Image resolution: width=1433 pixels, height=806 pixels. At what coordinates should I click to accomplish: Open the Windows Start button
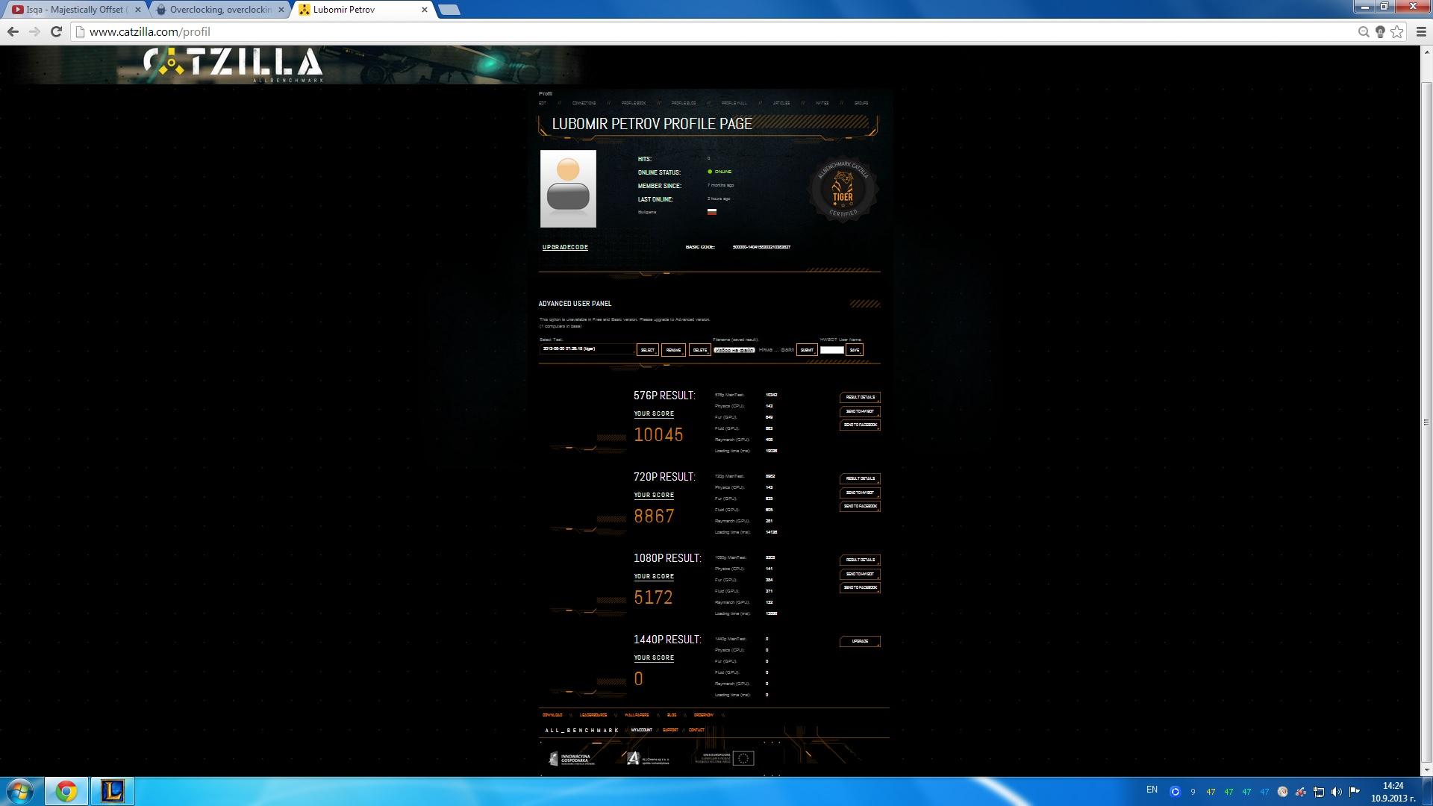(x=19, y=791)
